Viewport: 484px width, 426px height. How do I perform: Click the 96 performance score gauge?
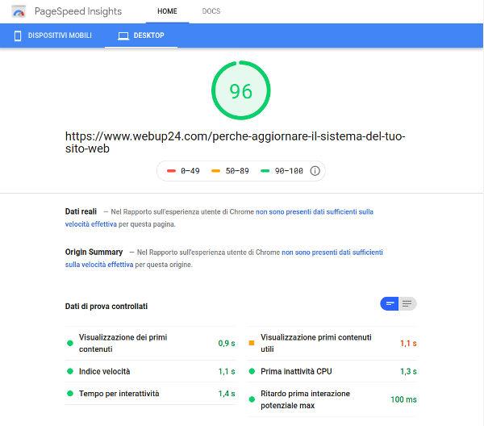[x=240, y=90]
